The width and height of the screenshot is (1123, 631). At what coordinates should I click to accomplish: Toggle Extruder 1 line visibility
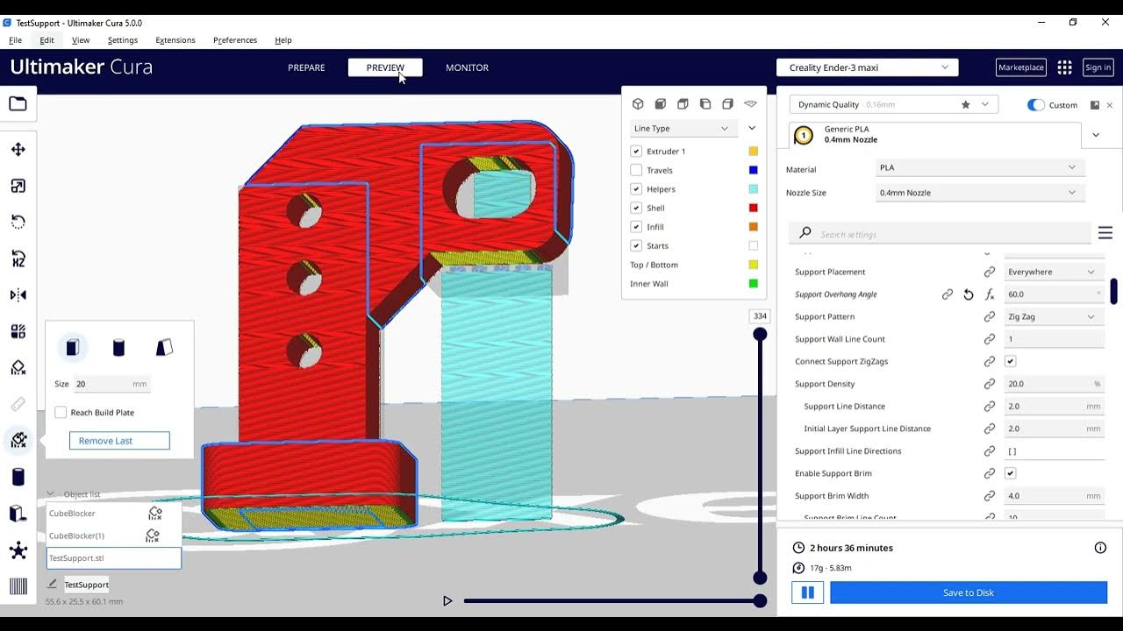[x=636, y=152]
